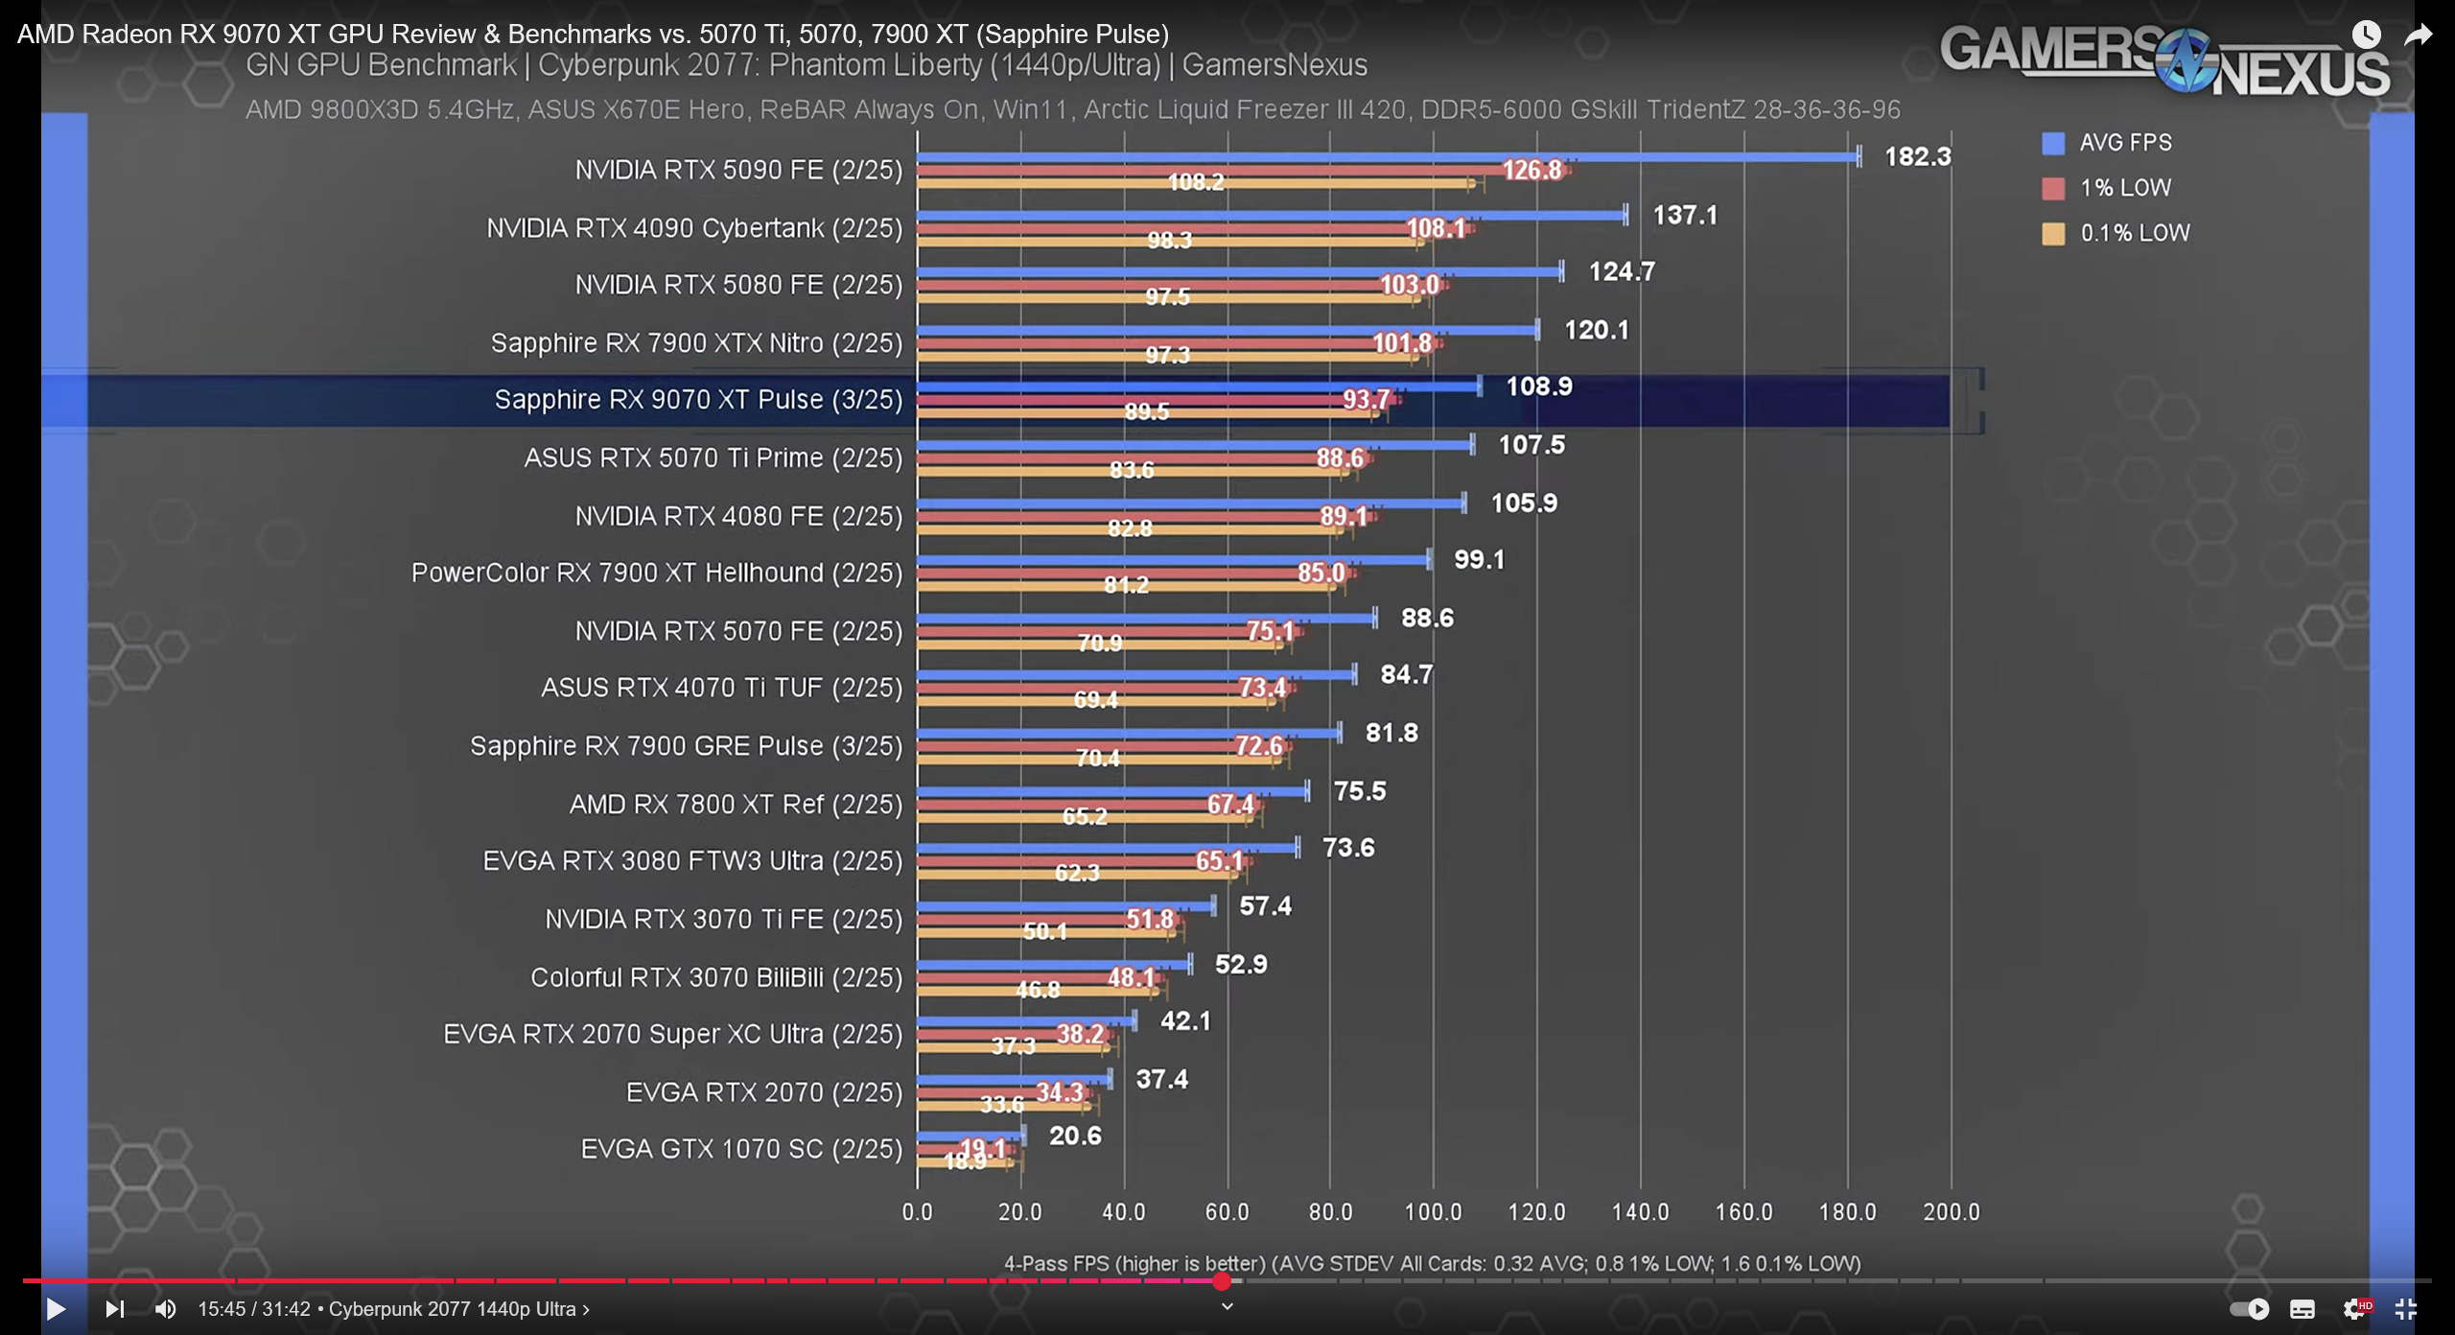Click the NVIDIA RTX 5080 FE label
This screenshot has width=2455, height=1335.
[738, 285]
